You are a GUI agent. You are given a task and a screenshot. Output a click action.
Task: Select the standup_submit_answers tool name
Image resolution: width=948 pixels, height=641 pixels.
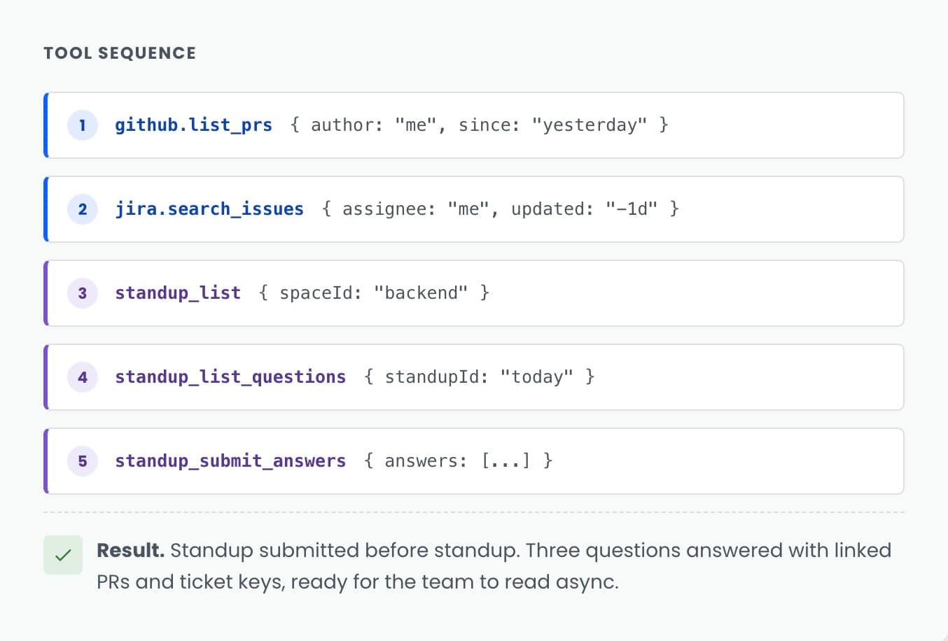(230, 461)
